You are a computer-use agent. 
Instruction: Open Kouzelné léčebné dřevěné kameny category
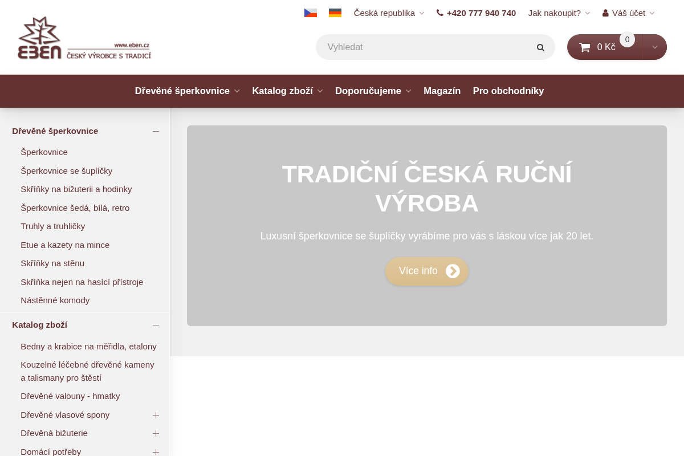click(87, 371)
